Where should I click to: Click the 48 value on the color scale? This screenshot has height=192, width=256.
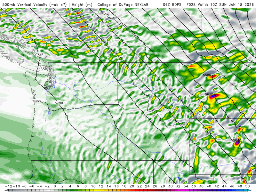coord(240,186)
